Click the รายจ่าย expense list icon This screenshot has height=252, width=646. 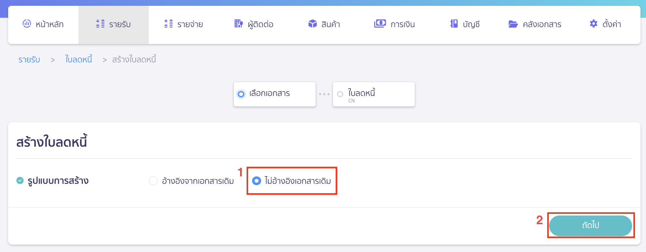168,24
